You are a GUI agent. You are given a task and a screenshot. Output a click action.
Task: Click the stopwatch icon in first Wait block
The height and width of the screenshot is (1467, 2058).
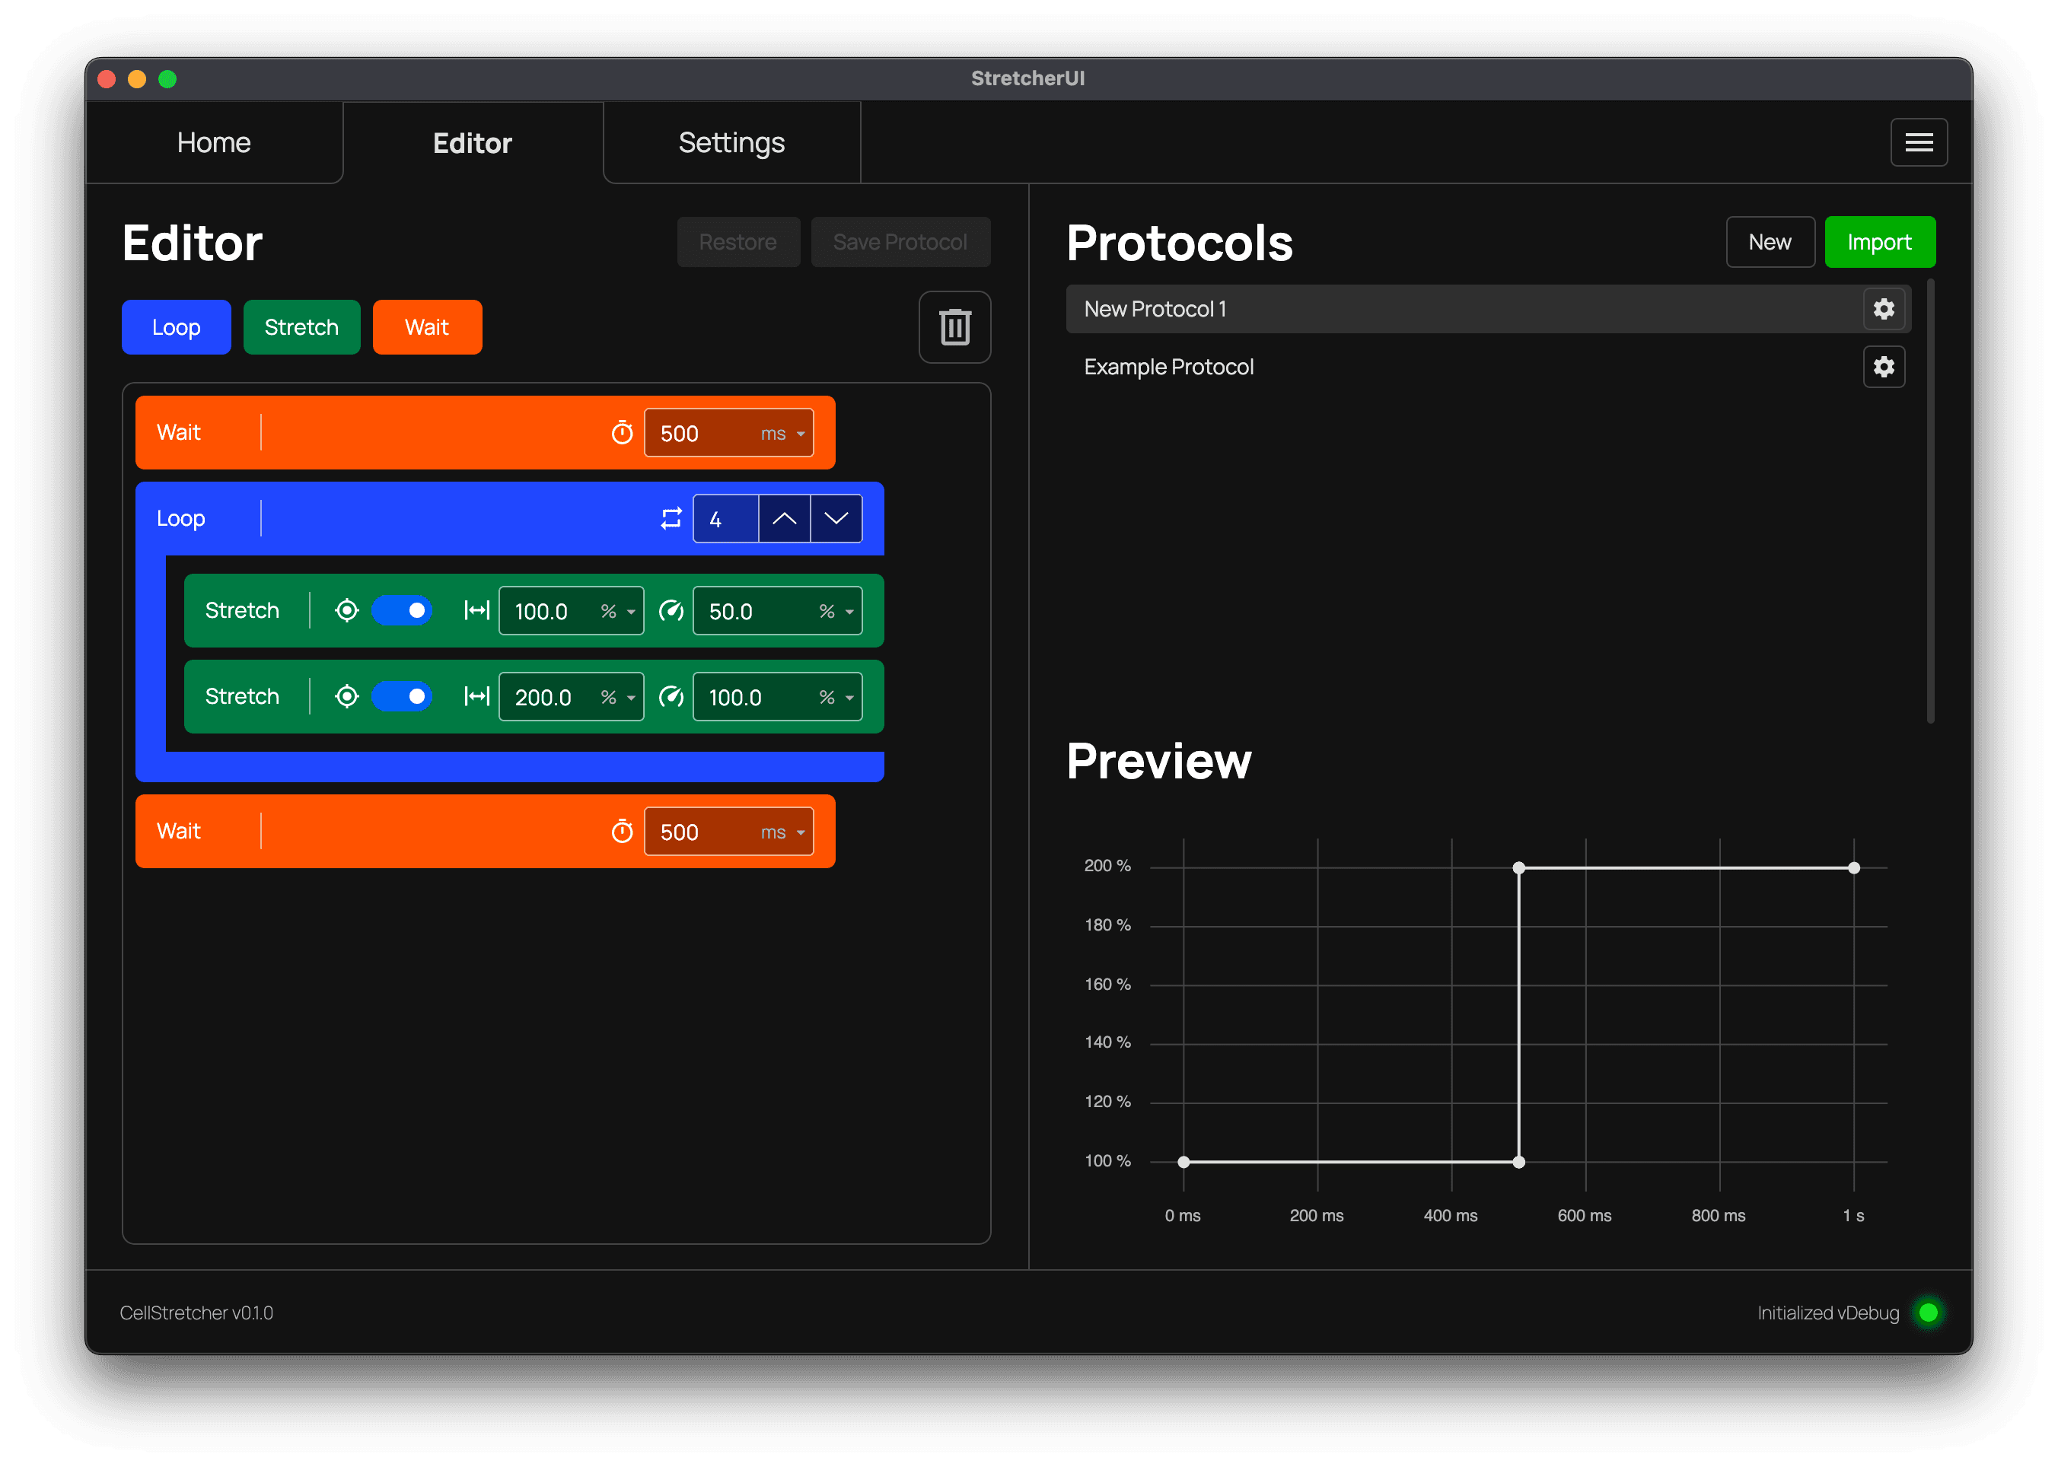pos(622,433)
